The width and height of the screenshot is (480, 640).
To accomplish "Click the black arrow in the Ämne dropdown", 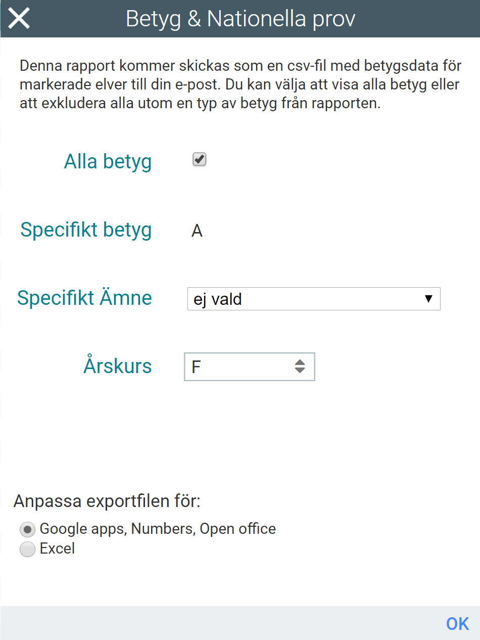I will (428, 299).
